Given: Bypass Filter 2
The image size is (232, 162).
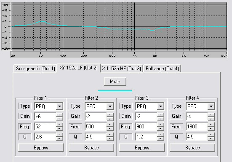Looking at the screenshot, I should (x=91, y=148).
